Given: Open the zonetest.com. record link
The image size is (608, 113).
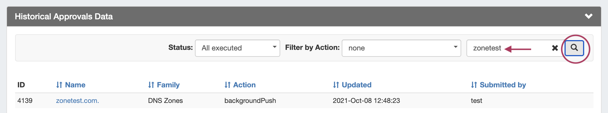Looking at the screenshot, I should point(77,101).
